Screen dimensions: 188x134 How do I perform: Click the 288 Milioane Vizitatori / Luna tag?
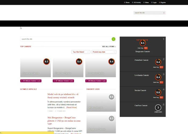(96, 81)
